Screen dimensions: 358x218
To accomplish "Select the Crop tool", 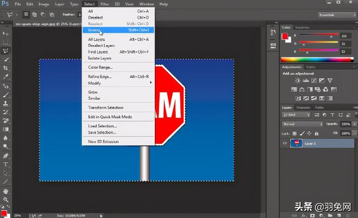I will click(6, 68).
